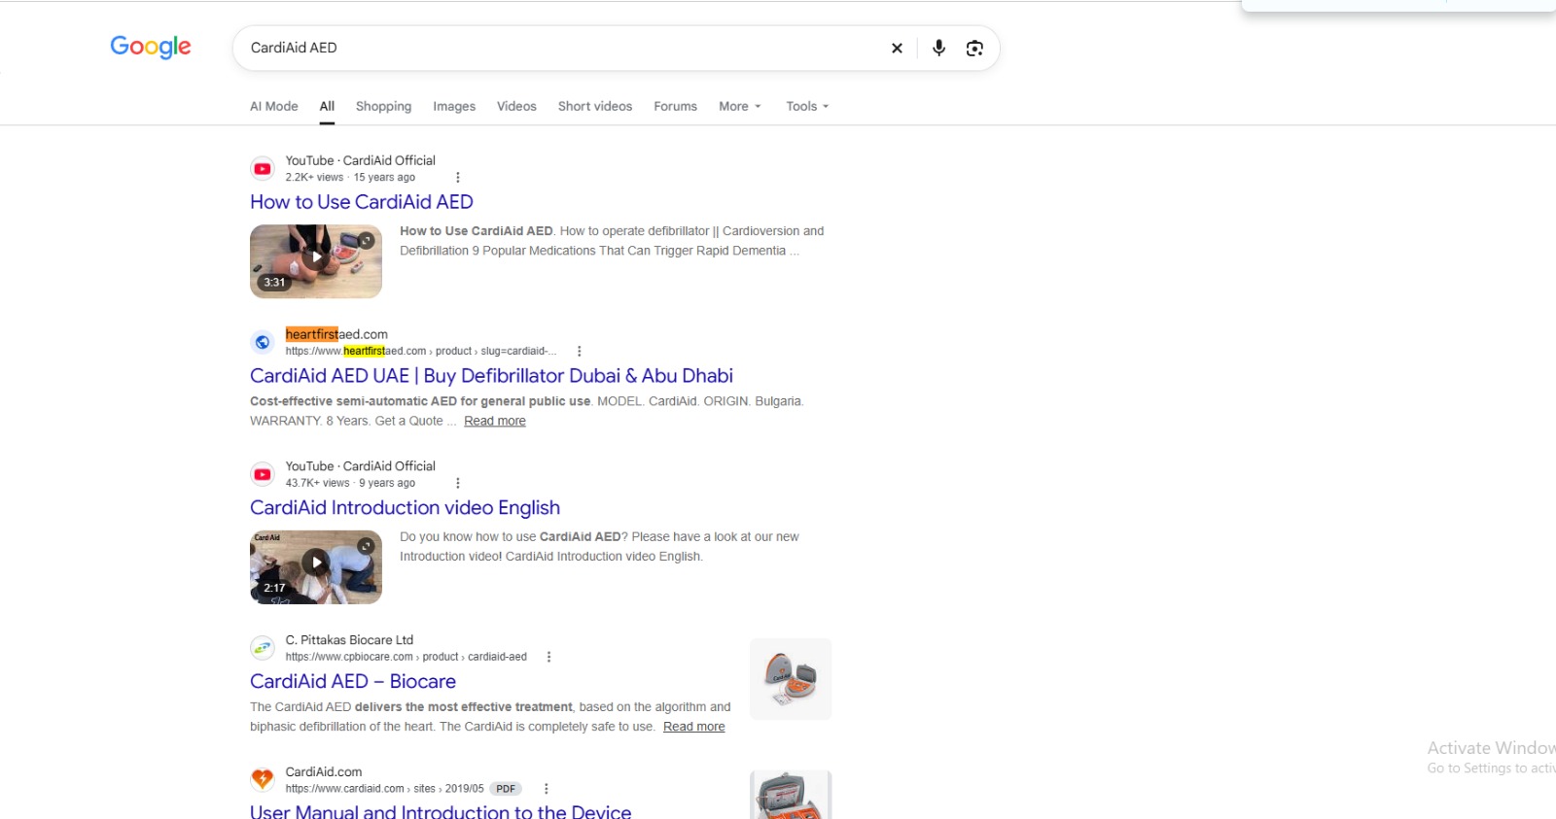
Task: Click the cpbiocare.com product URL breadcrumb
Action: tap(407, 657)
